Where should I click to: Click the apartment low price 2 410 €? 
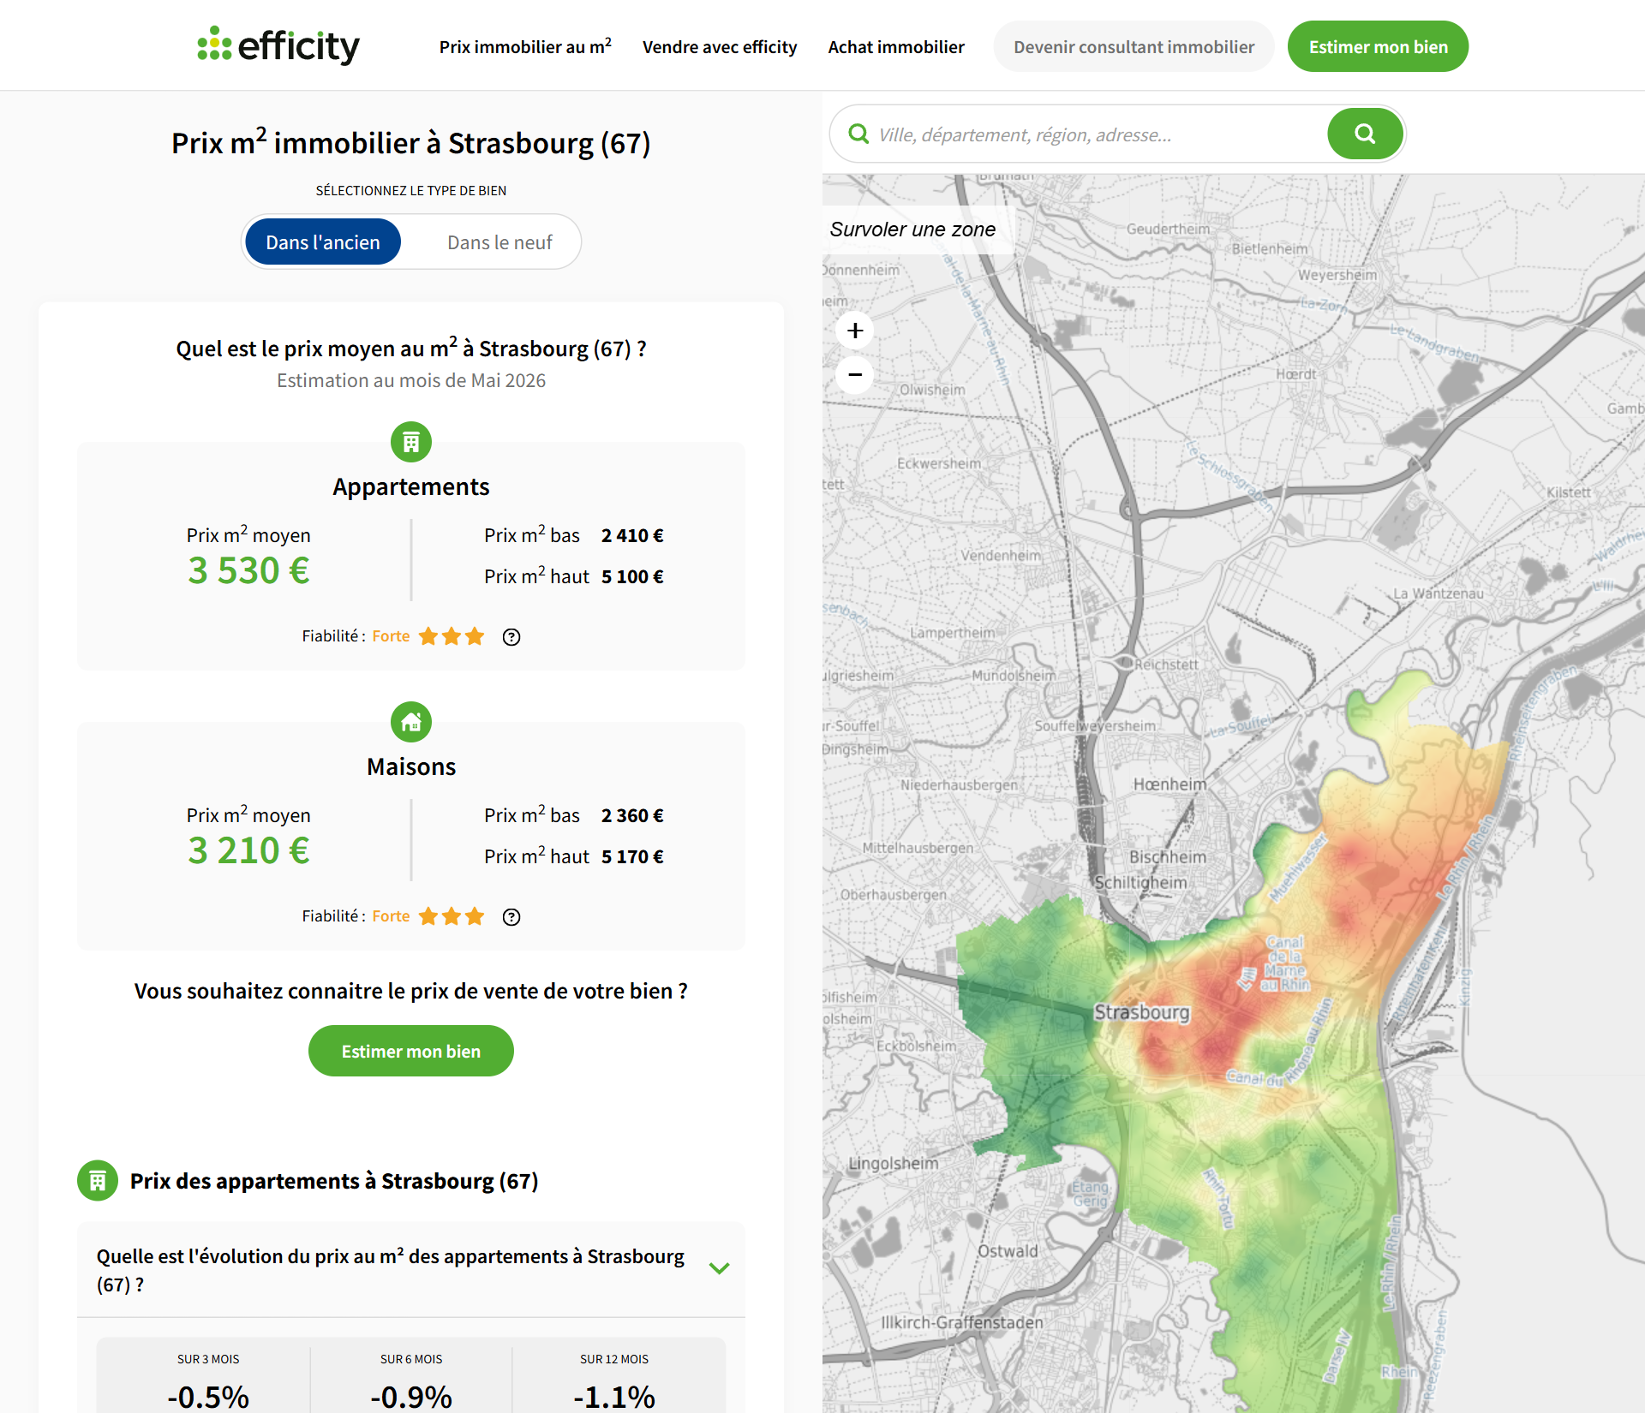(x=632, y=536)
